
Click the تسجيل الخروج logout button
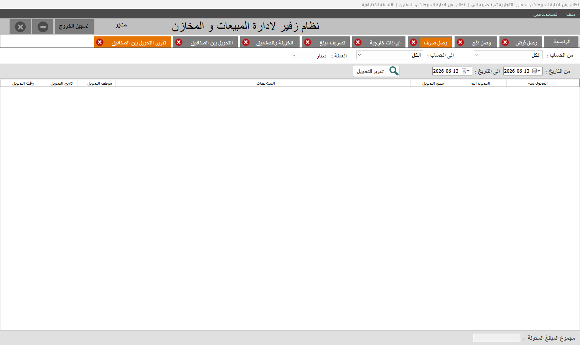coord(74,26)
